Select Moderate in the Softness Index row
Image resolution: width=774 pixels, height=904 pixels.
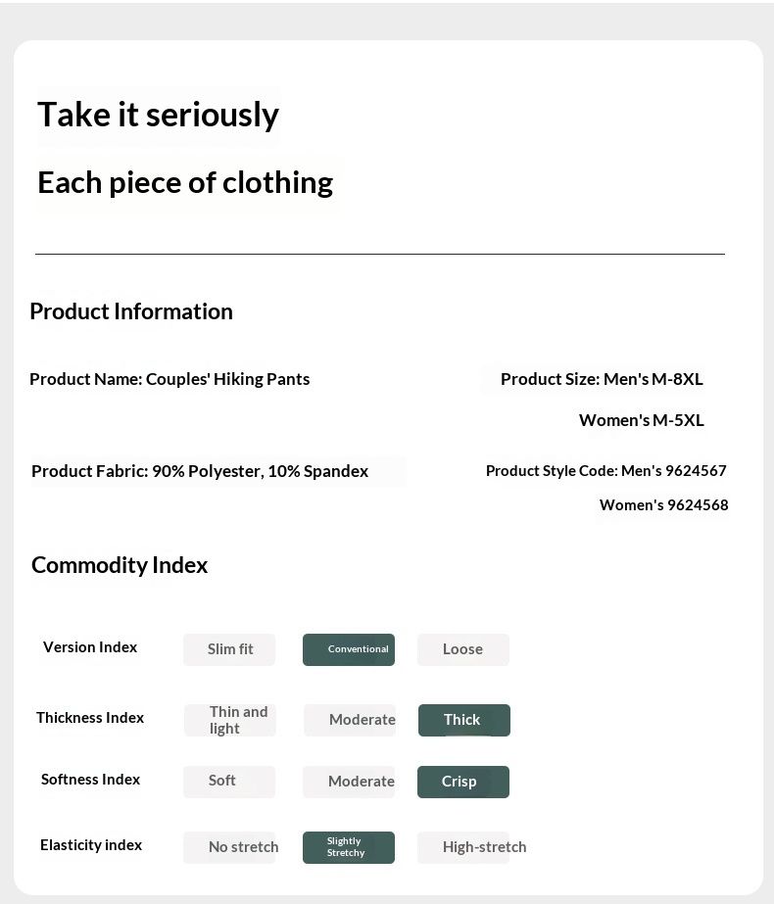tap(349, 782)
